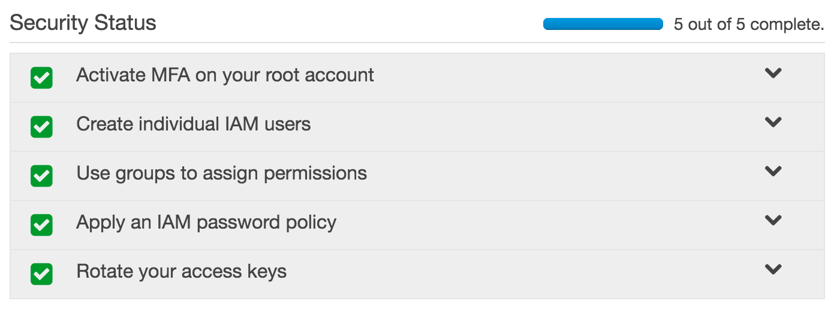The width and height of the screenshot is (837, 310).
Task: Click the "Rotate your access keys" text
Action: tap(181, 272)
